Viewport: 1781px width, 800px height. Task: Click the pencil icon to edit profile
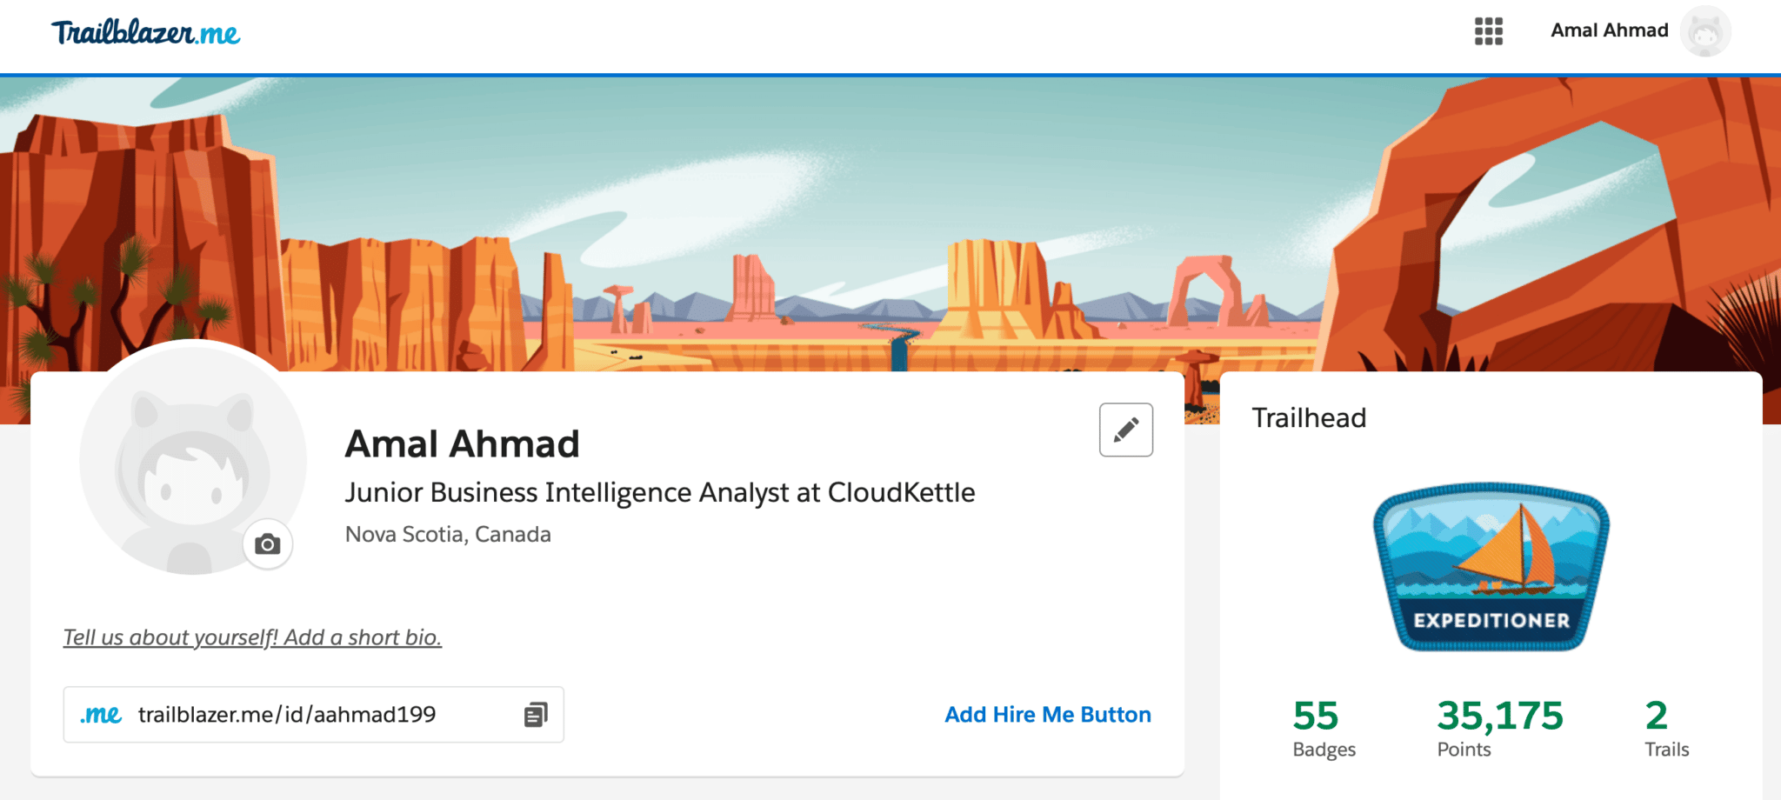click(x=1126, y=429)
